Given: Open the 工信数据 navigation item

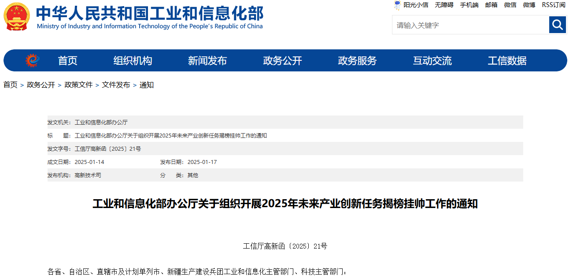Looking at the screenshot, I should [x=507, y=61].
